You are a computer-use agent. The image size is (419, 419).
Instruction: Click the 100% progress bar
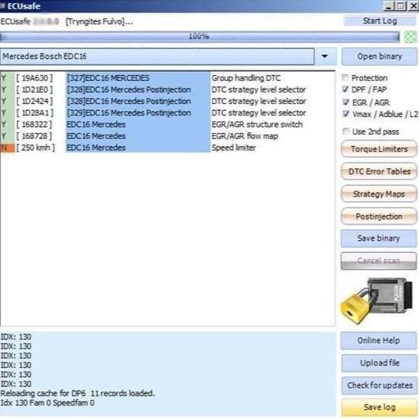coord(200,37)
